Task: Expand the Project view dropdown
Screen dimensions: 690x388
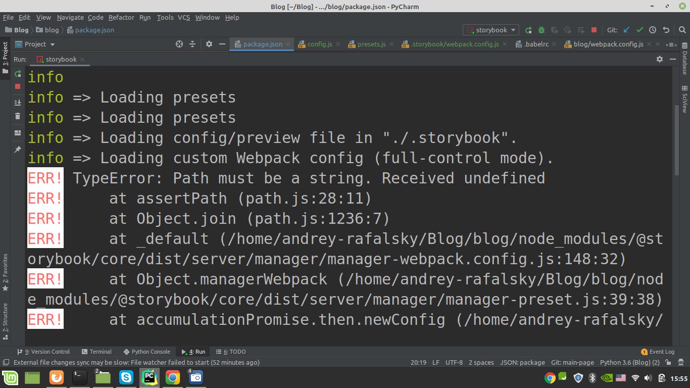Action: [x=35, y=44]
